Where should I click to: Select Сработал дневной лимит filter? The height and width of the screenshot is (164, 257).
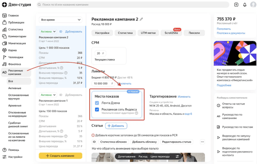tap(18, 125)
